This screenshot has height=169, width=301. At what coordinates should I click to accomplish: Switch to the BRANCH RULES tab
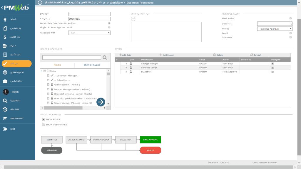92,65
